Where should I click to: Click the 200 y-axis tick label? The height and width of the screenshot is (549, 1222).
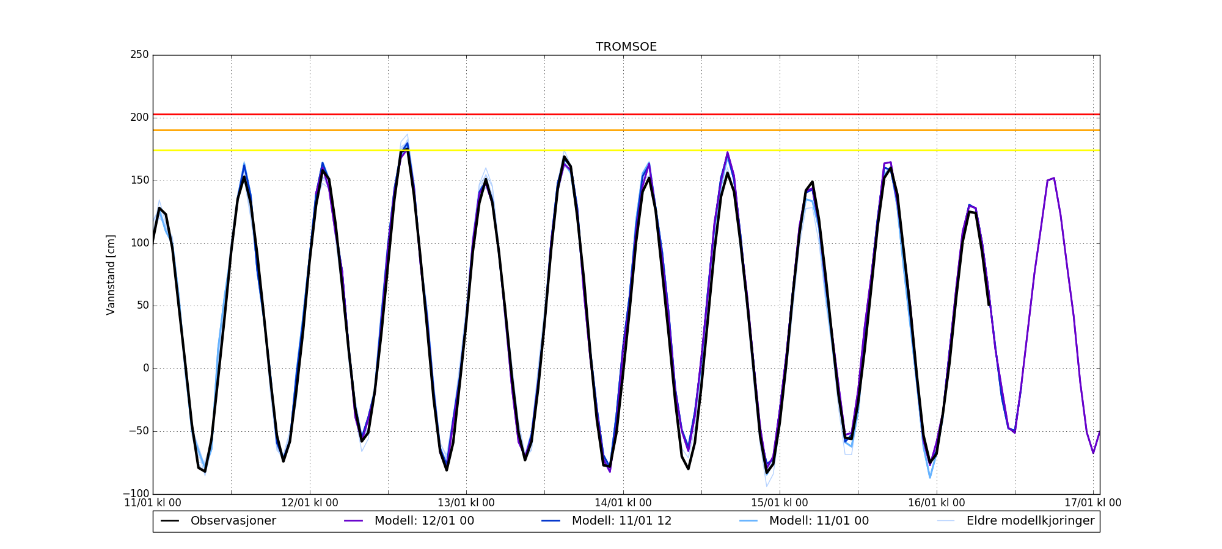(139, 118)
